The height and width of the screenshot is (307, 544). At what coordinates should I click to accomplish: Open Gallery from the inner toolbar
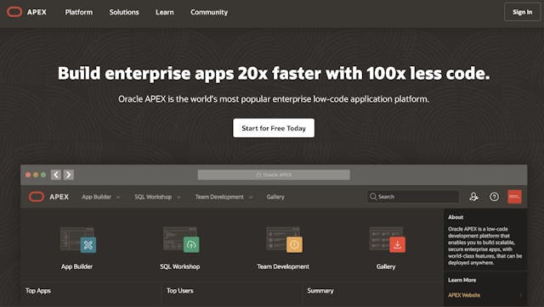pyautogui.click(x=275, y=197)
